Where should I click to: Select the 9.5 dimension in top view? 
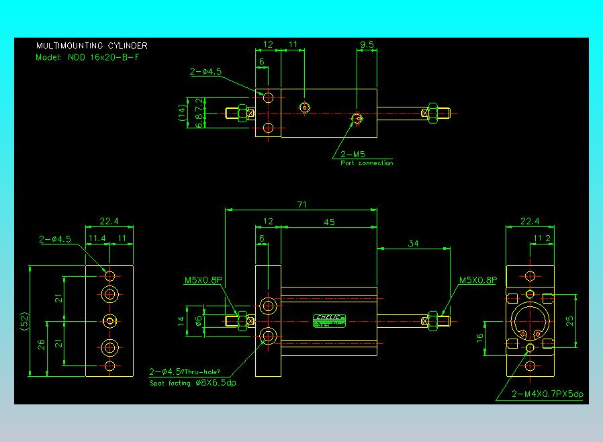pos(367,44)
